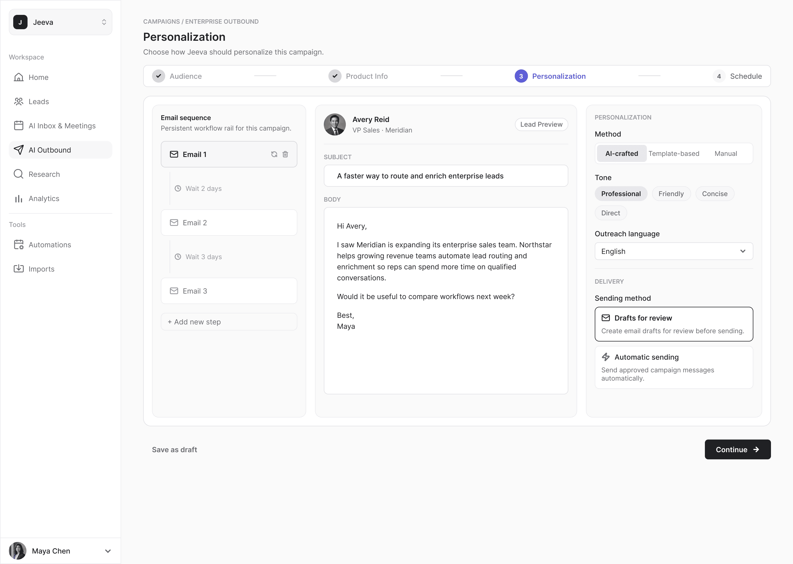Open the Email 2 step

[x=229, y=223]
